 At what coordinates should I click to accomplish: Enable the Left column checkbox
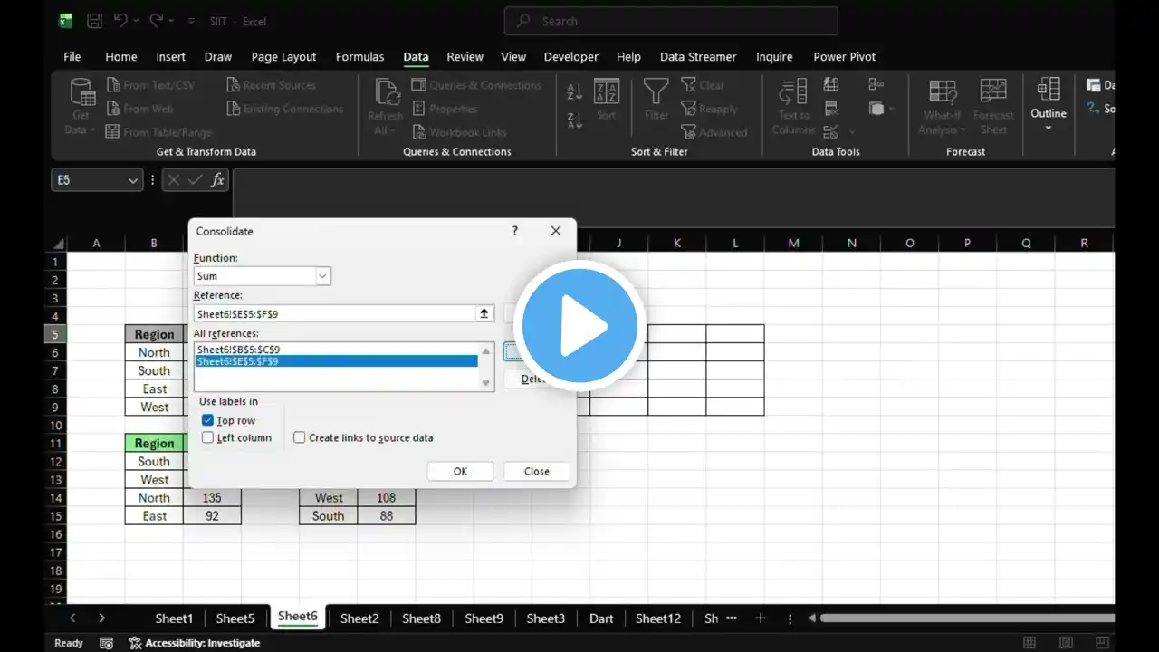(x=208, y=437)
